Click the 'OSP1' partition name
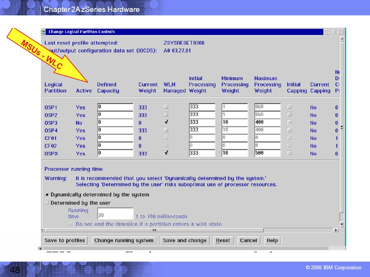 point(51,107)
